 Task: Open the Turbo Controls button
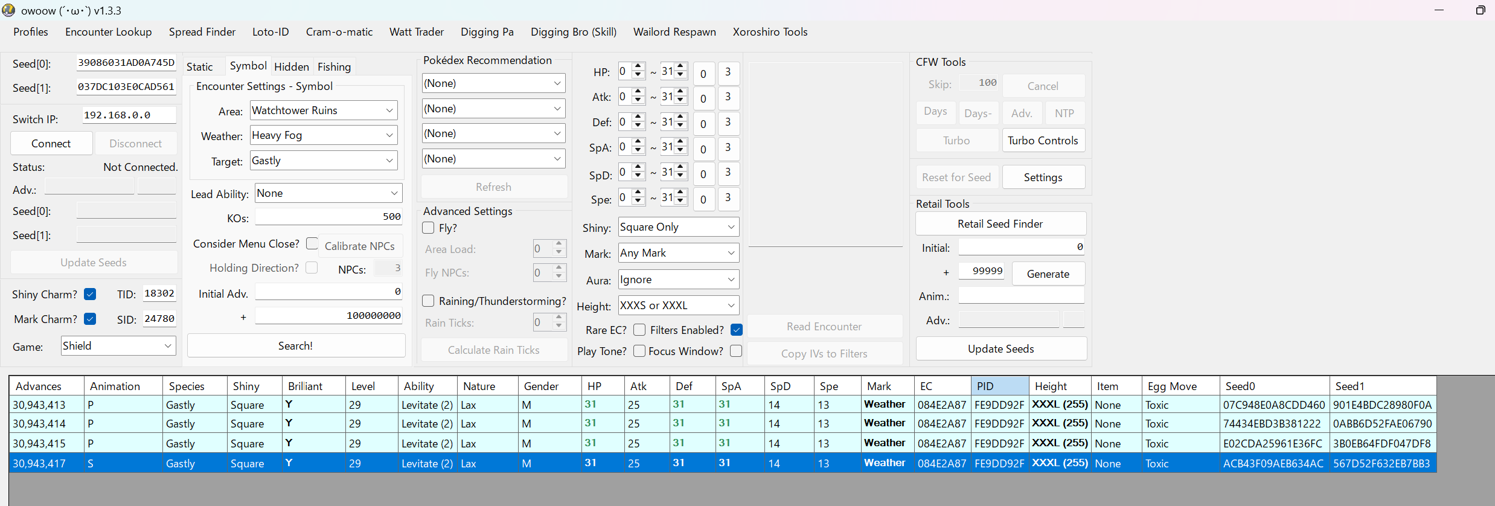pos(1043,141)
